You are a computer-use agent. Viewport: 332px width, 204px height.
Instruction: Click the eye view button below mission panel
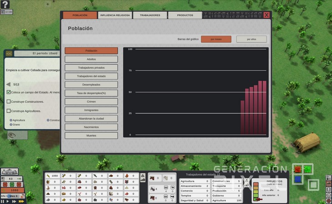pos(17,135)
